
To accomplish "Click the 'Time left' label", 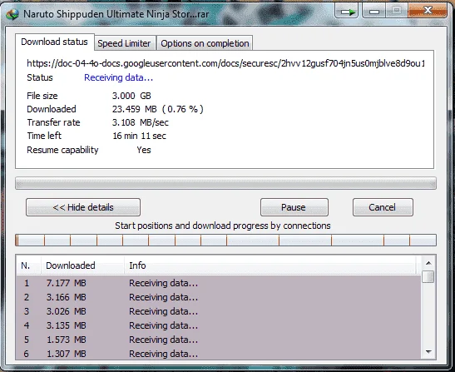I will tap(44, 136).
